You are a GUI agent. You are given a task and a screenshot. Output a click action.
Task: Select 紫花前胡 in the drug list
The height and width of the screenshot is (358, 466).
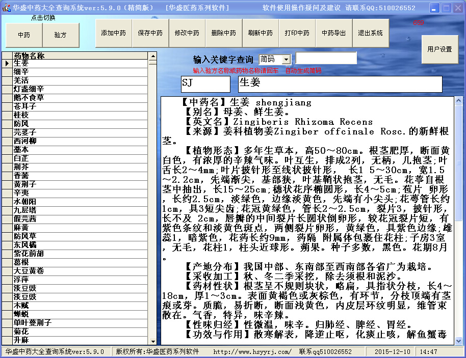point(80,254)
